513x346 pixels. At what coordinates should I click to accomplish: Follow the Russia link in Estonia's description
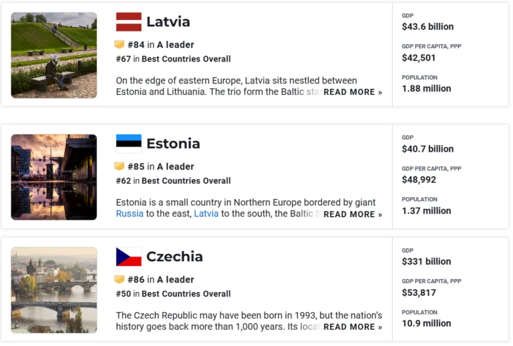click(x=130, y=214)
